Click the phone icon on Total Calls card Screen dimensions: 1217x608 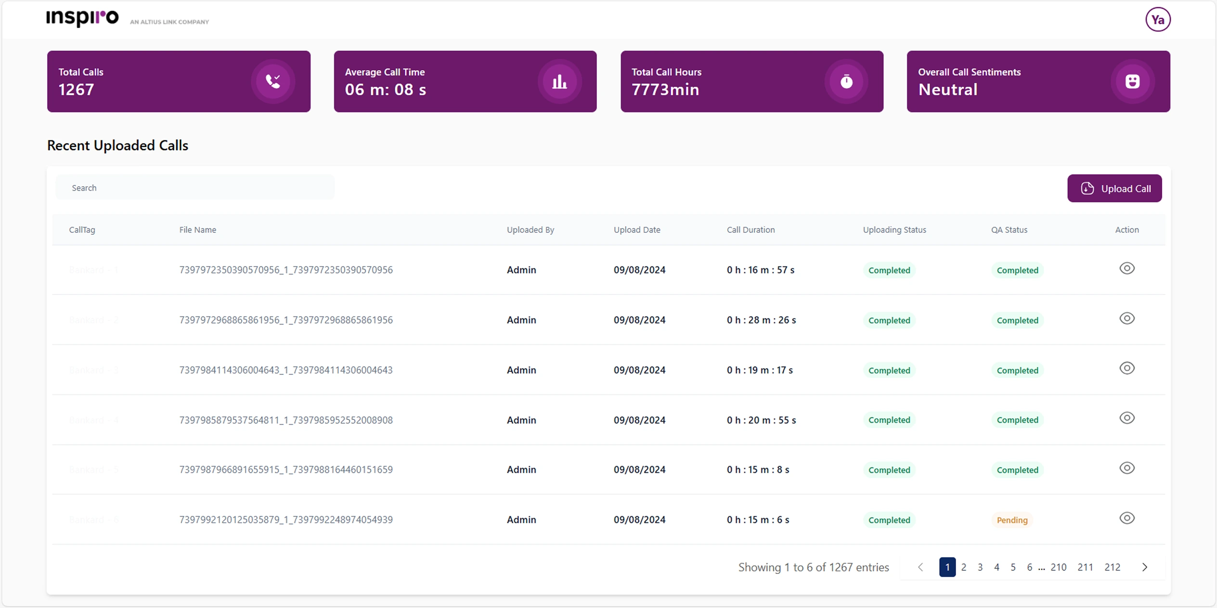[273, 81]
